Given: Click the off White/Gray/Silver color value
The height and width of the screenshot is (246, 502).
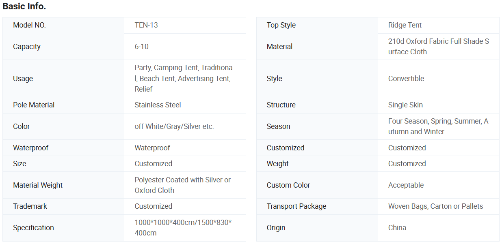Looking at the screenshot, I should click(x=174, y=126).
